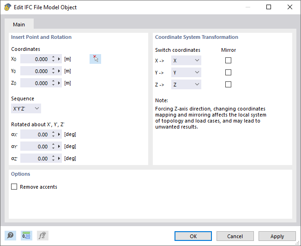Click the formula fx icon
Image resolution: width=301 pixels, height=246 pixels.
42,236
